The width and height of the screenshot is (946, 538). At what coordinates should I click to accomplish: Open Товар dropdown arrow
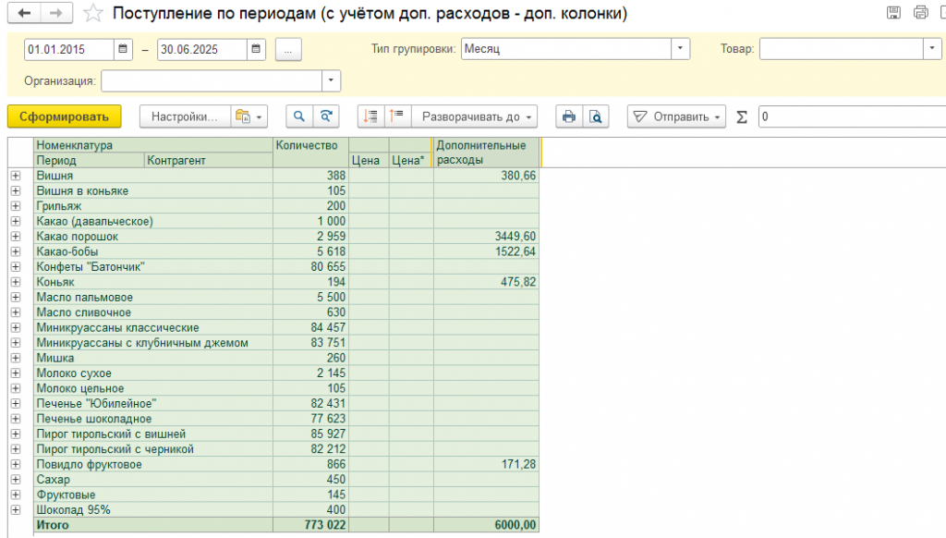coord(932,49)
